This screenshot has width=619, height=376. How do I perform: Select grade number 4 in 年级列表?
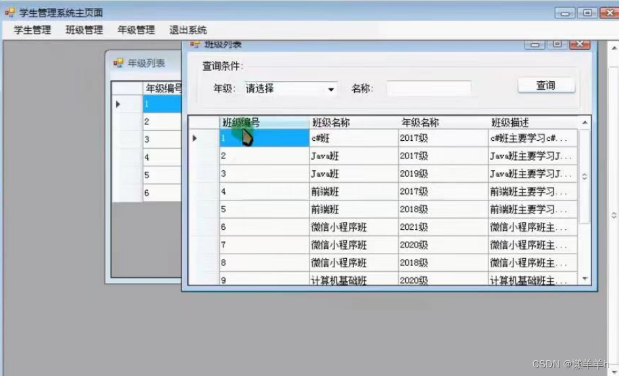[x=162, y=157]
